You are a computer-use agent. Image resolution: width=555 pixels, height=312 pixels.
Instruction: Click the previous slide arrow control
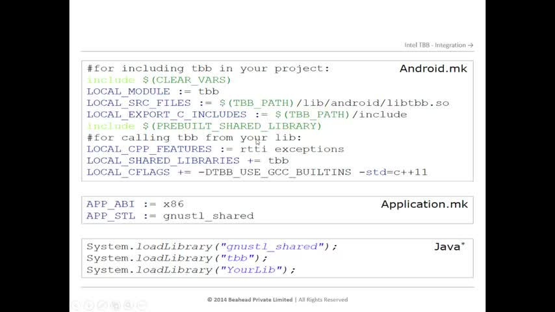[x=75, y=305]
